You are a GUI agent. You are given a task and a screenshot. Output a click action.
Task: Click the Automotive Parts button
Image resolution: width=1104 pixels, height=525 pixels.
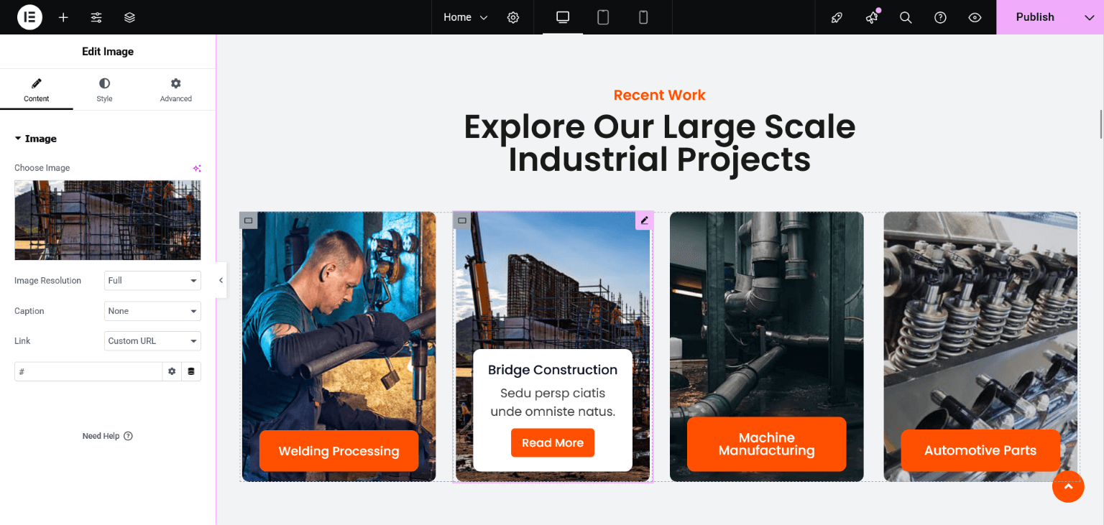(980, 450)
